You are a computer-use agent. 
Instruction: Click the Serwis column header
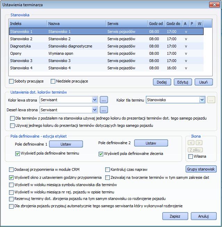(x=127, y=24)
